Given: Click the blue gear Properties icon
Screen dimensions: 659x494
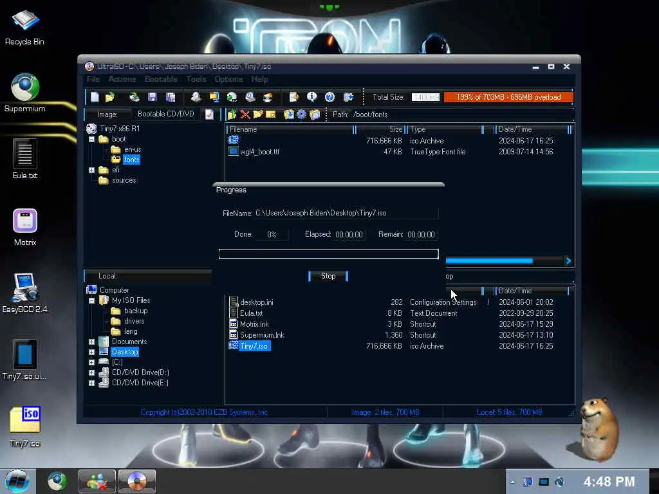Looking at the screenshot, I should point(302,114).
